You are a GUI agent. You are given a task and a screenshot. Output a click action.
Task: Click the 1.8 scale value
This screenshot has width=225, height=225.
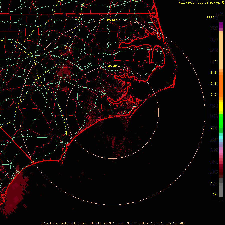[x=214, y=139]
